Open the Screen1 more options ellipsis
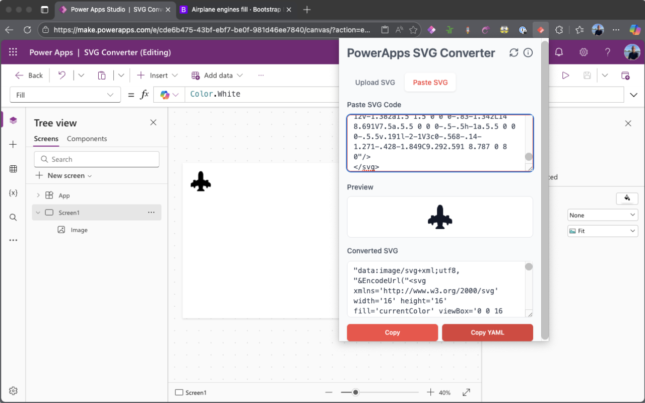Image resolution: width=645 pixels, height=403 pixels. coord(151,213)
